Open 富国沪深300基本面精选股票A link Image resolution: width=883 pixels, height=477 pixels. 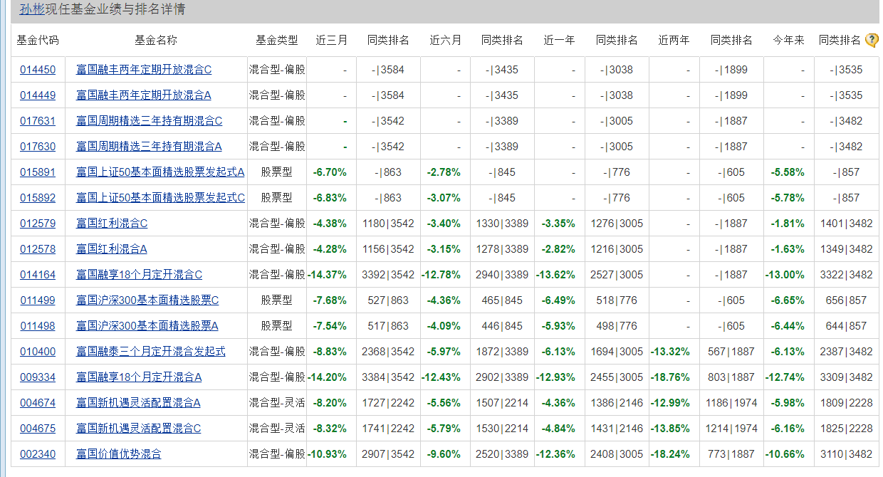pos(147,326)
